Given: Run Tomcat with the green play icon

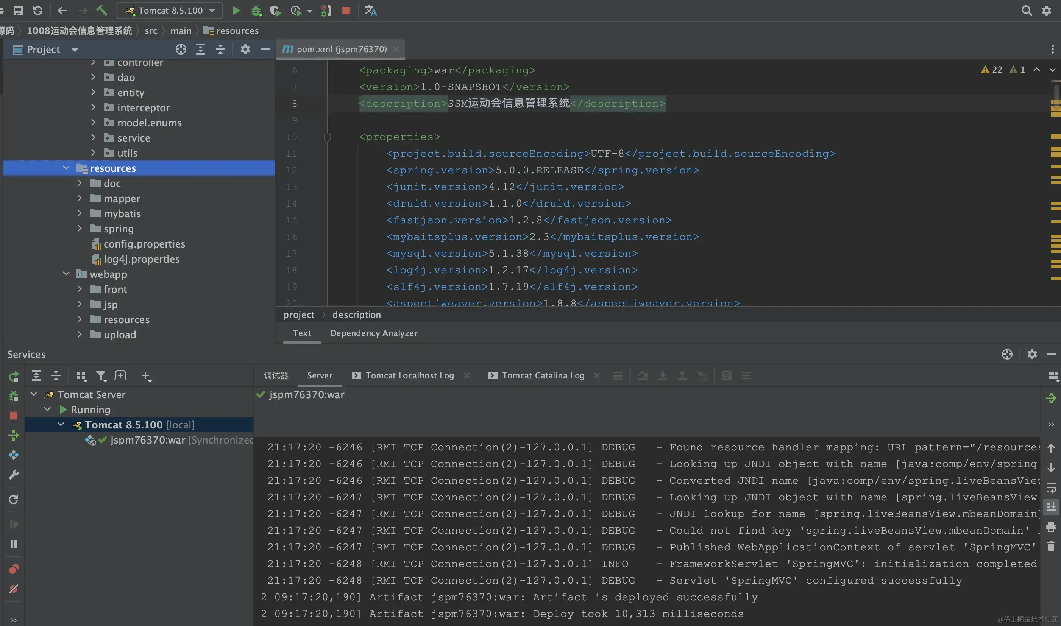Looking at the screenshot, I should coord(236,11).
